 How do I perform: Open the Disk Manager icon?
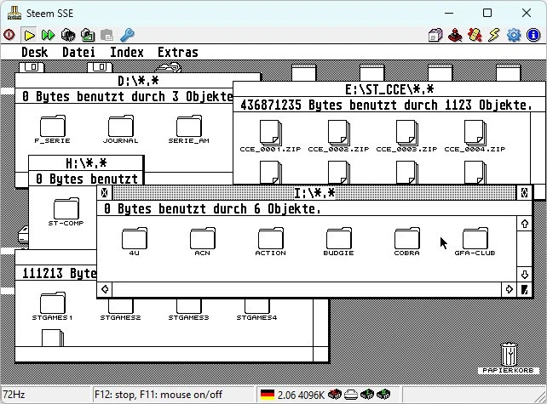(435, 35)
